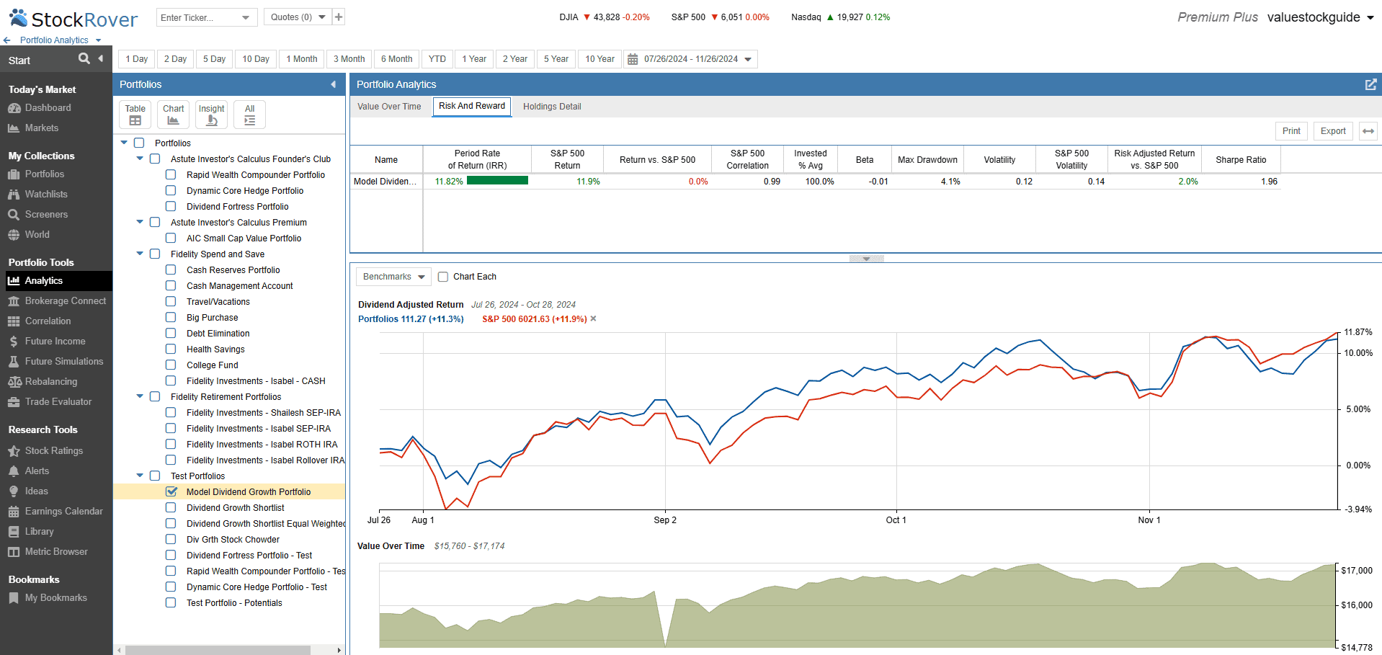Enable the Chart Each checkbox

tap(443, 277)
